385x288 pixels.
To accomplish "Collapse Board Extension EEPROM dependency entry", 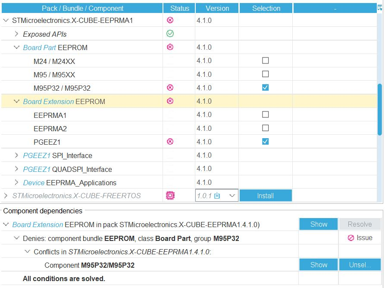I will (x=6, y=224).
